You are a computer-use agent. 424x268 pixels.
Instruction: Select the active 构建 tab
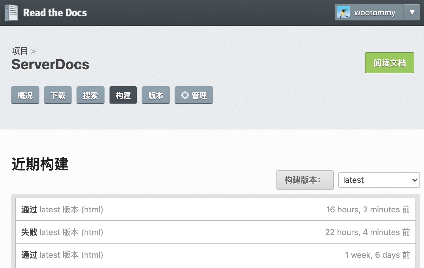(123, 95)
